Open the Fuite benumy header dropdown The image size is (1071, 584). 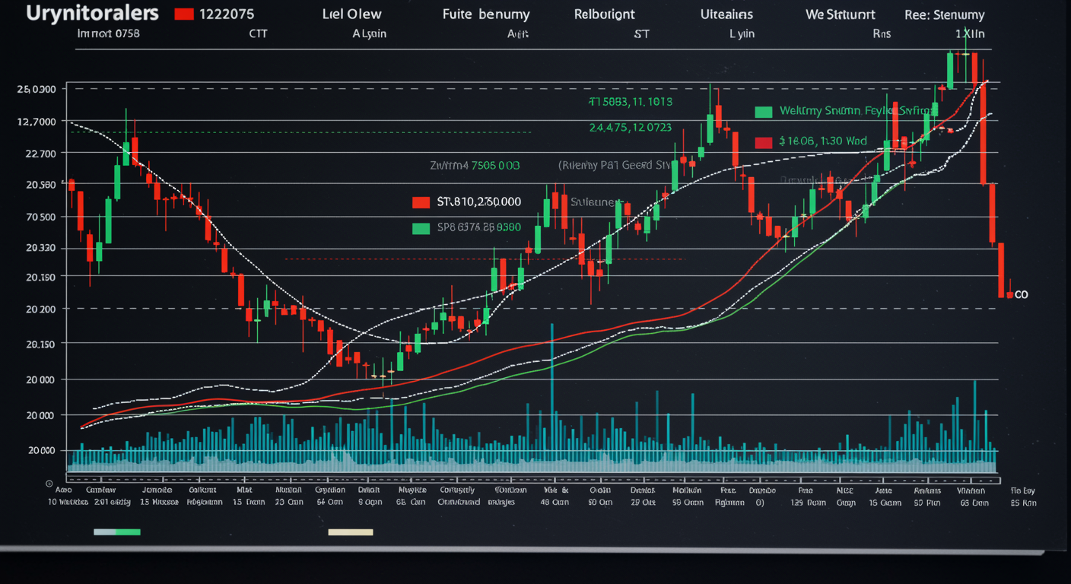coord(486,14)
